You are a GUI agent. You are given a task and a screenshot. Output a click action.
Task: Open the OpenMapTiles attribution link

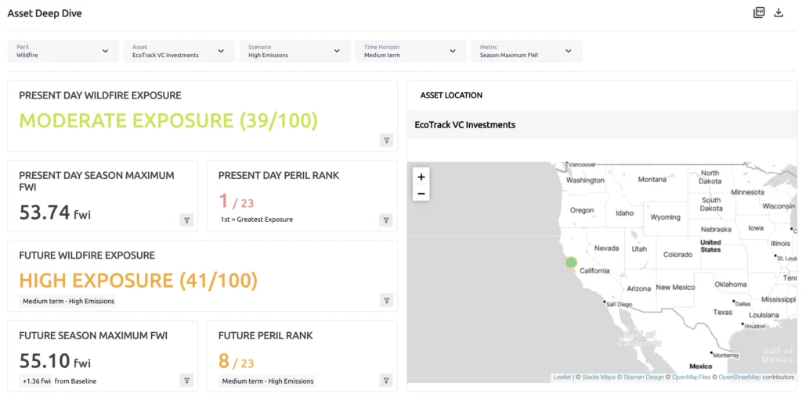[691, 377]
